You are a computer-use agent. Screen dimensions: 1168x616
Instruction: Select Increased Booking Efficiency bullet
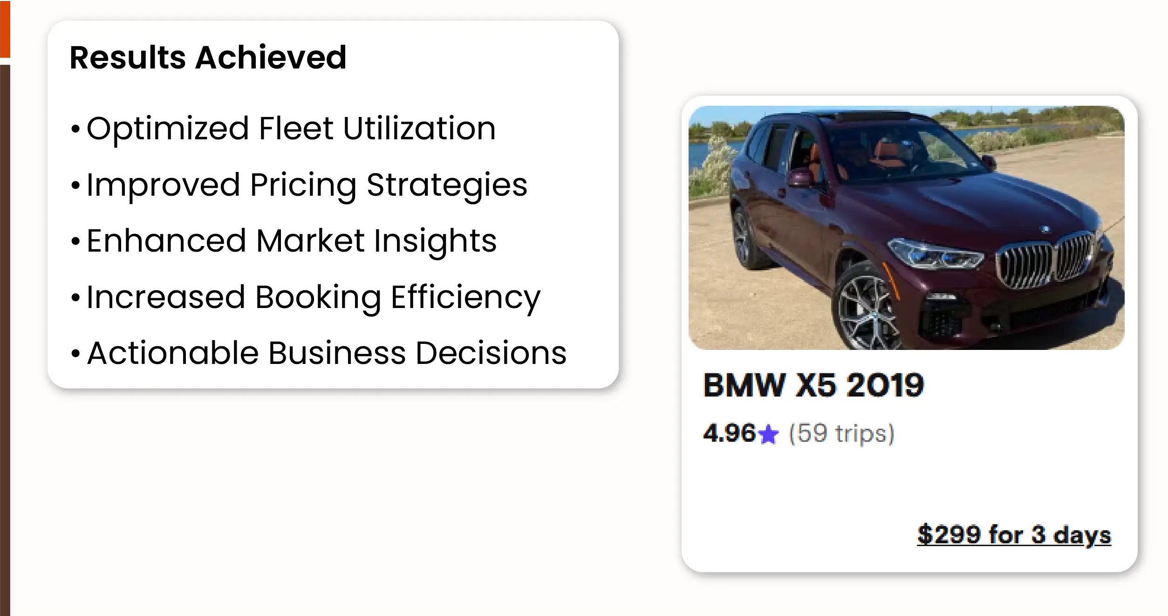coord(313,297)
